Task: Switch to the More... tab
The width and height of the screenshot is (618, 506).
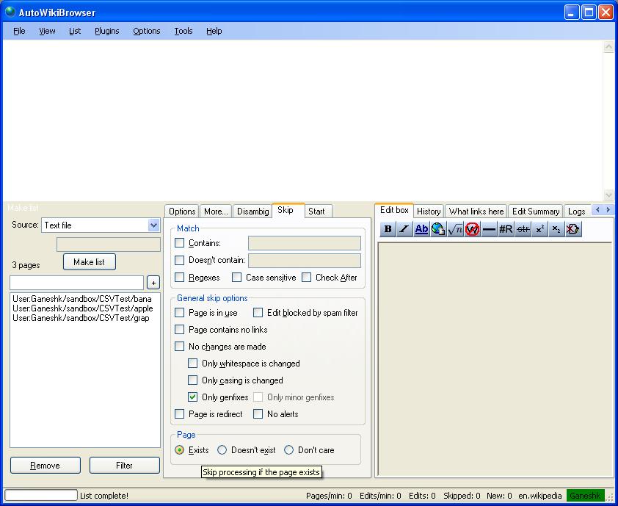Action: click(216, 212)
